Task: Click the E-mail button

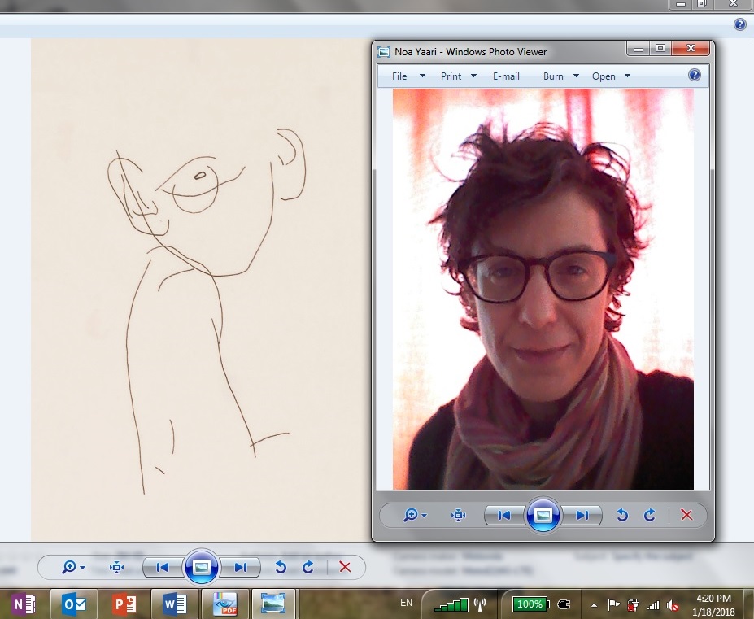Action: pyautogui.click(x=506, y=76)
